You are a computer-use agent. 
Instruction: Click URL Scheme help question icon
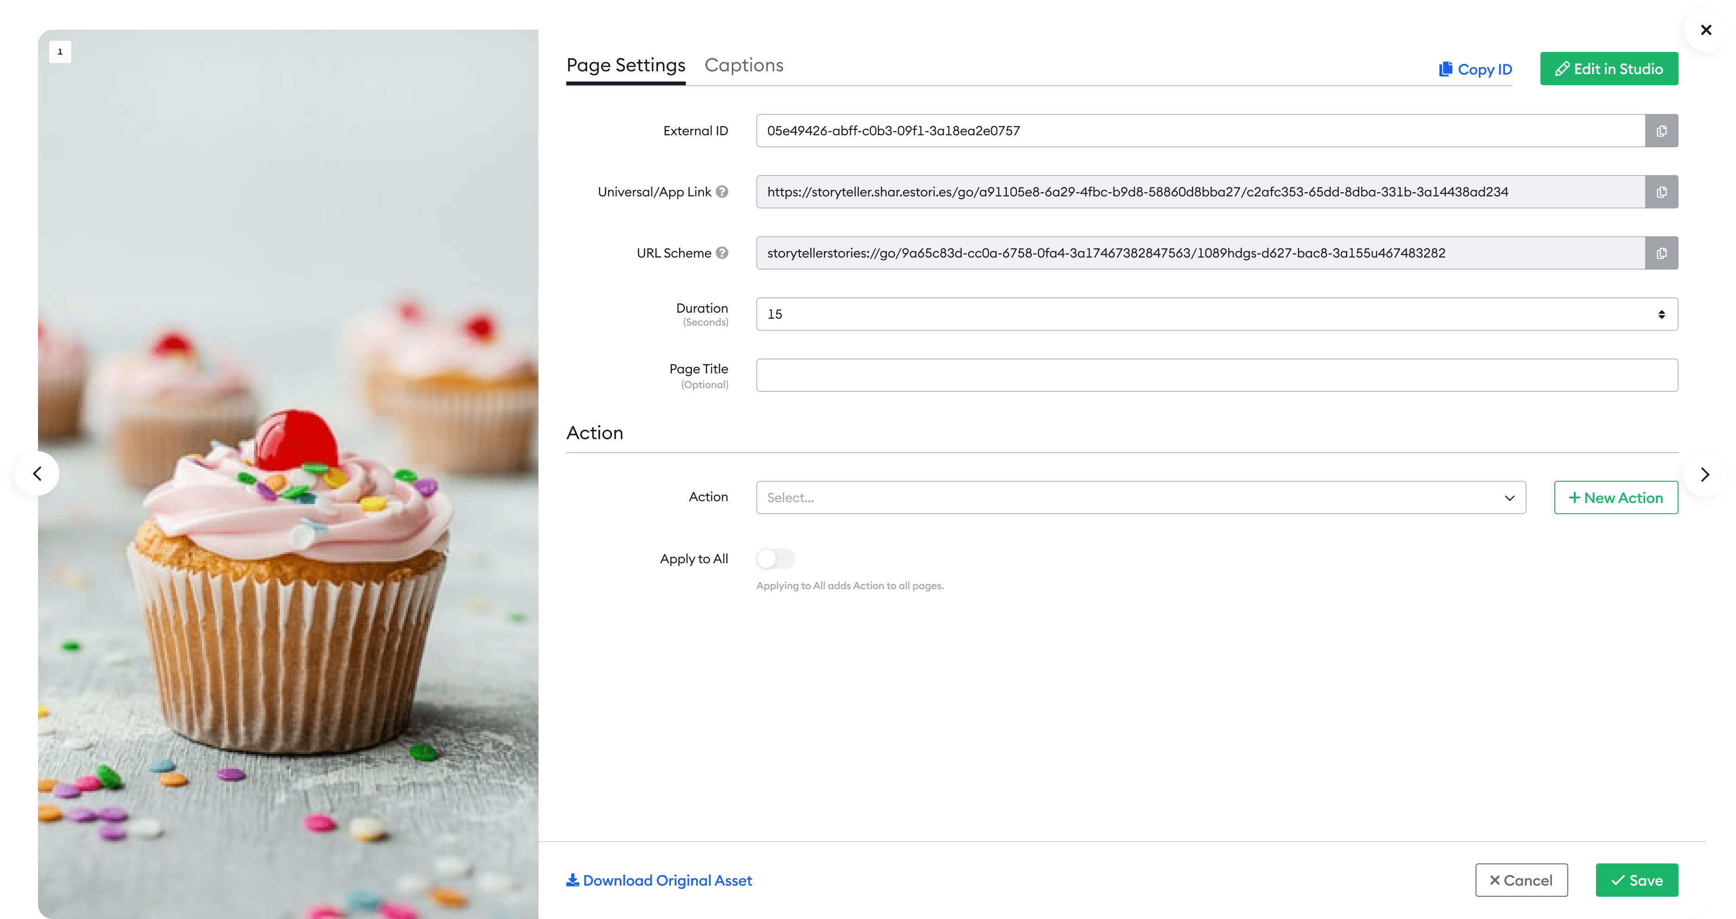722,253
